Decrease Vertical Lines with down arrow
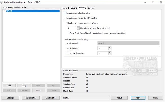This screenshot has width=165, height=102. click(110, 49)
